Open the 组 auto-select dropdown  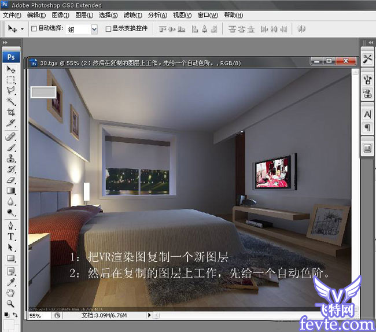94,29
